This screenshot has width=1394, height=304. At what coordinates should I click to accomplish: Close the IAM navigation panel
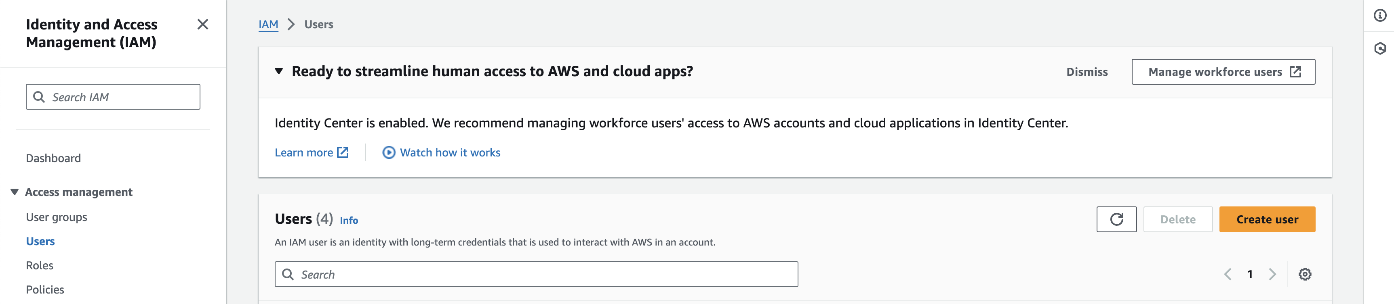[203, 24]
